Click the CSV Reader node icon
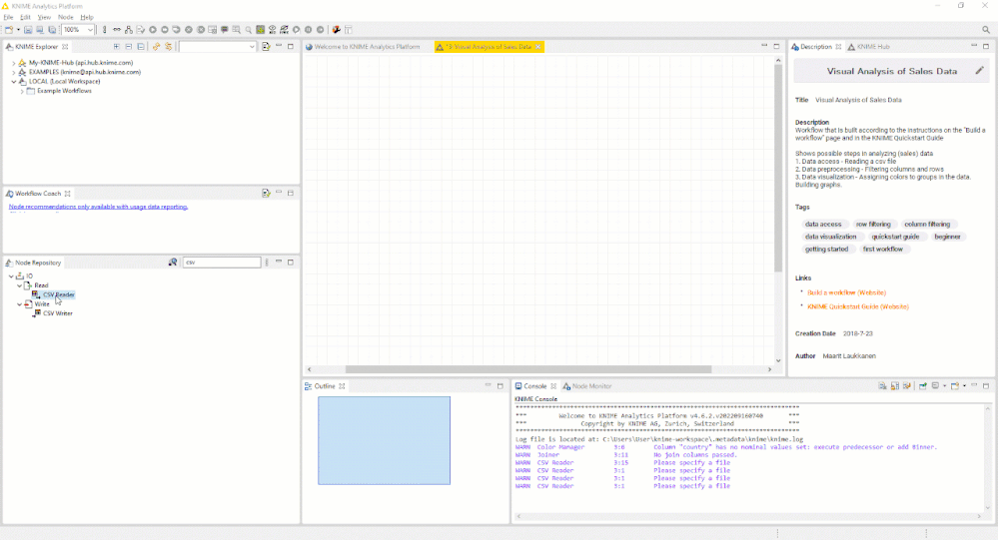This screenshot has height=540, width=998. (x=36, y=294)
